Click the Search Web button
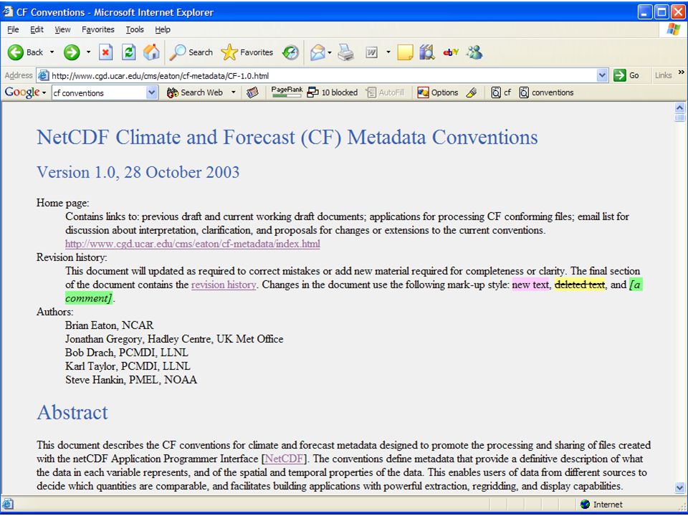The height and width of the screenshot is (516, 688). click(195, 92)
